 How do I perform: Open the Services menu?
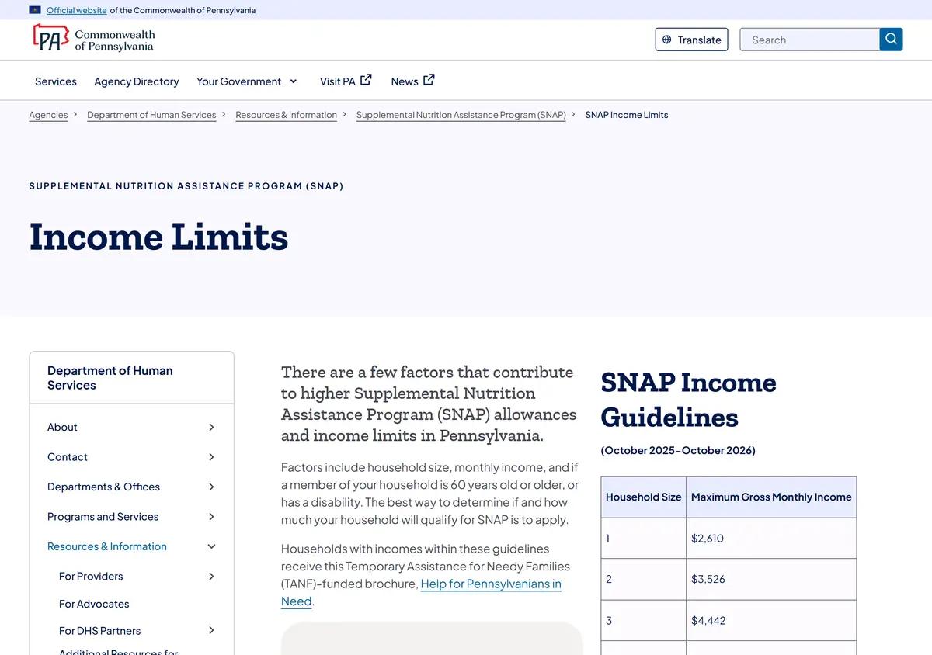[56, 81]
